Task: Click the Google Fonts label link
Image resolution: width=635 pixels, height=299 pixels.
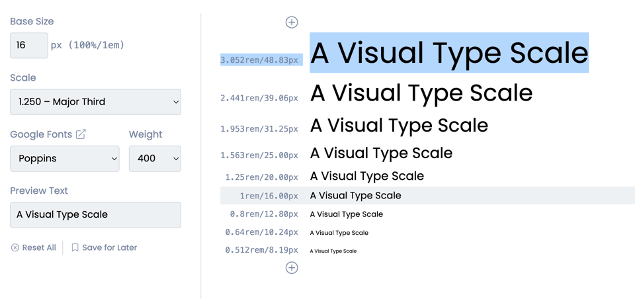Action: (41, 134)
